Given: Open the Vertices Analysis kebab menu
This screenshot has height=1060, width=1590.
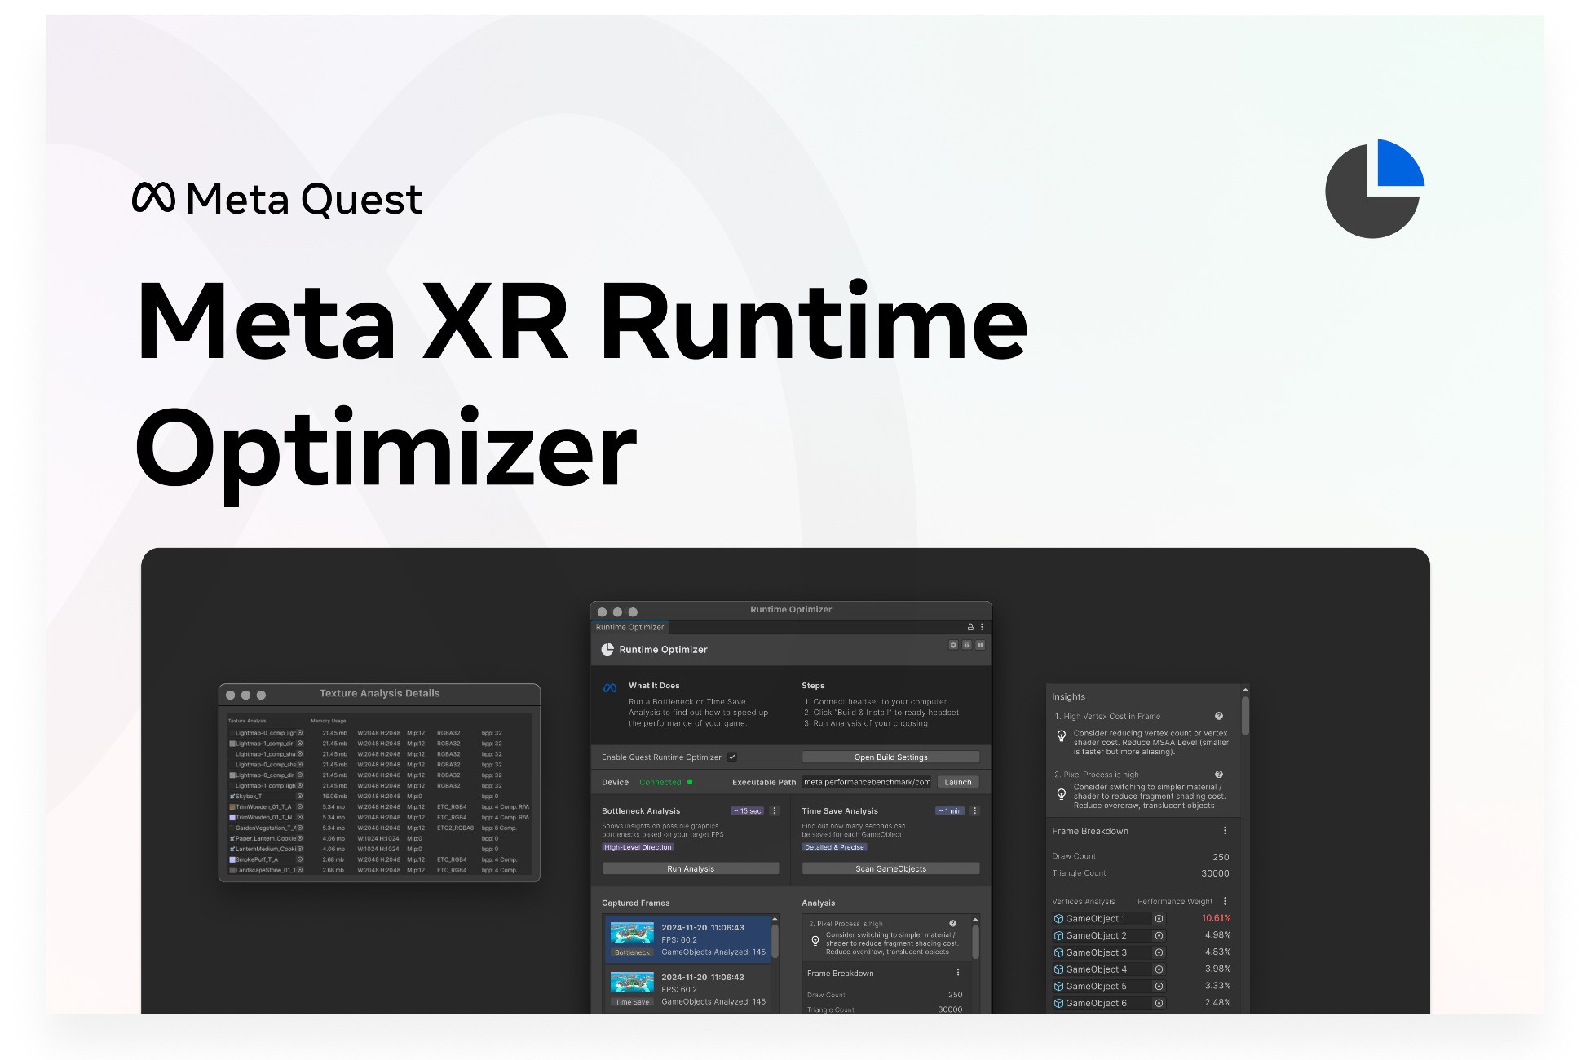Looking at the screenshot, I should click(1225, 901).
